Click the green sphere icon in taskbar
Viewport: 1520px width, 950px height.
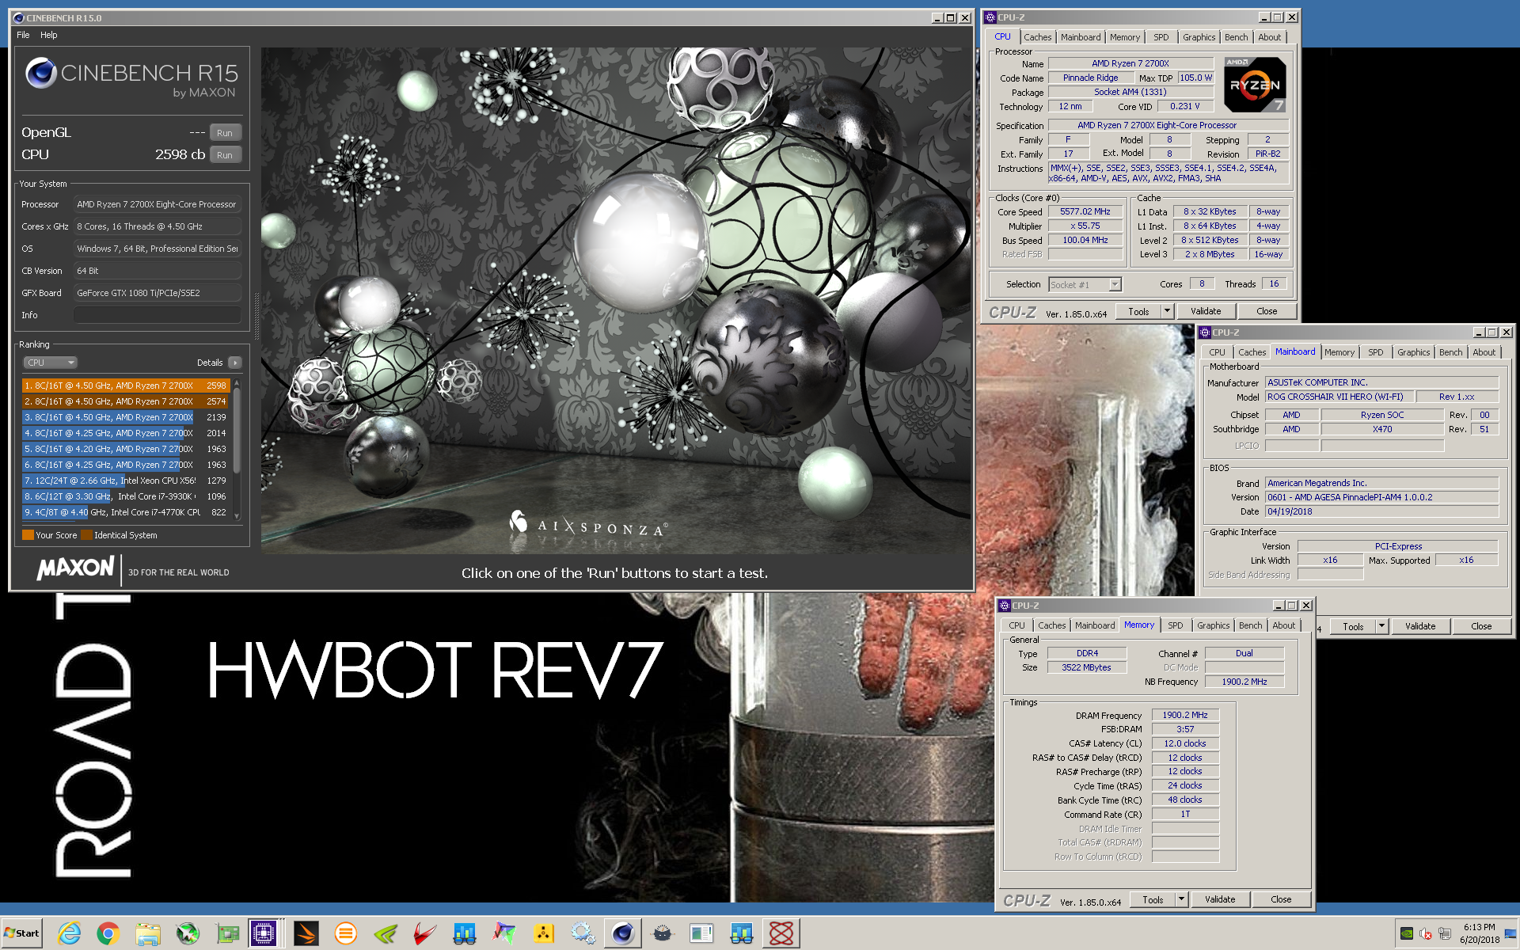coord(188,934)
